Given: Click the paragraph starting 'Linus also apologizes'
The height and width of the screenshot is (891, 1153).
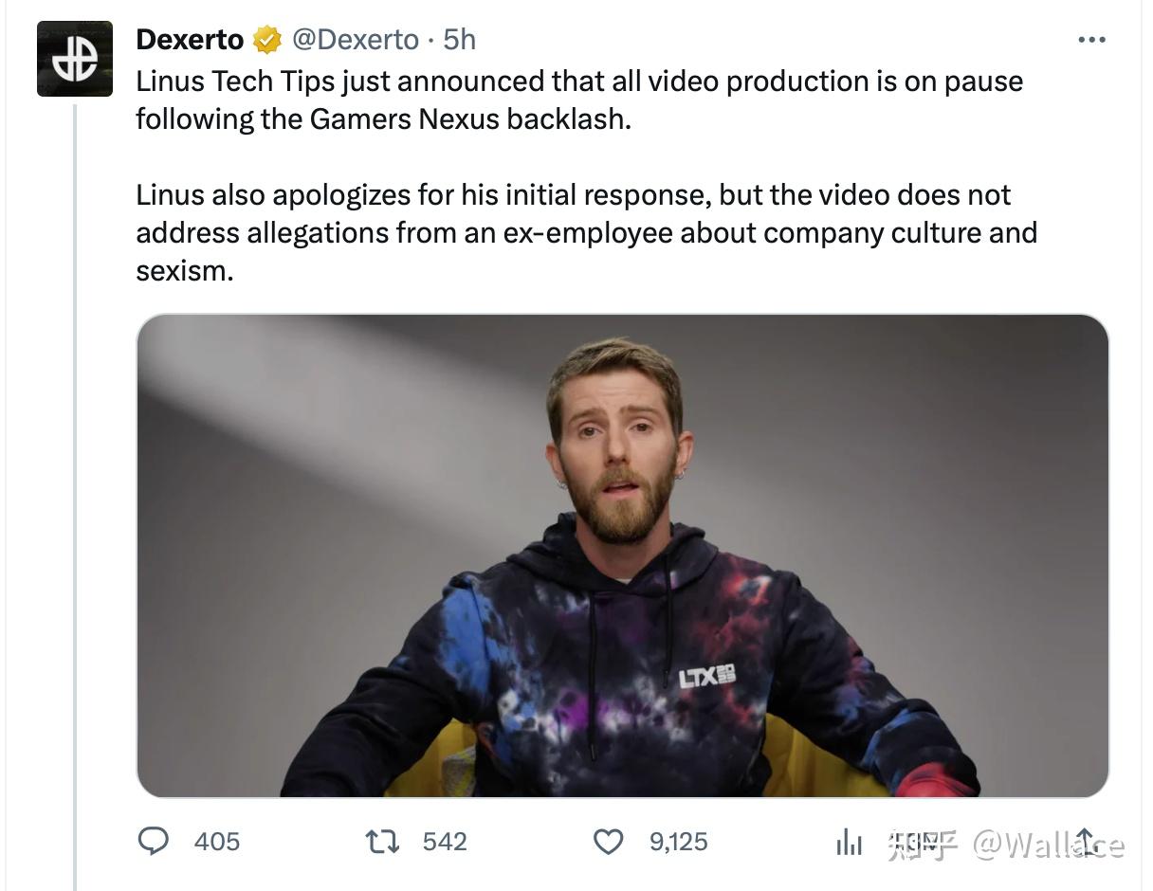Looking at the screenshot, I should pos(585,232).
